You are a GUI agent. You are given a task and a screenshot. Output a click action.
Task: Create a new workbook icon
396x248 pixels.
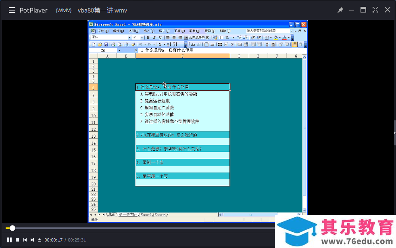tap(94, 44)
